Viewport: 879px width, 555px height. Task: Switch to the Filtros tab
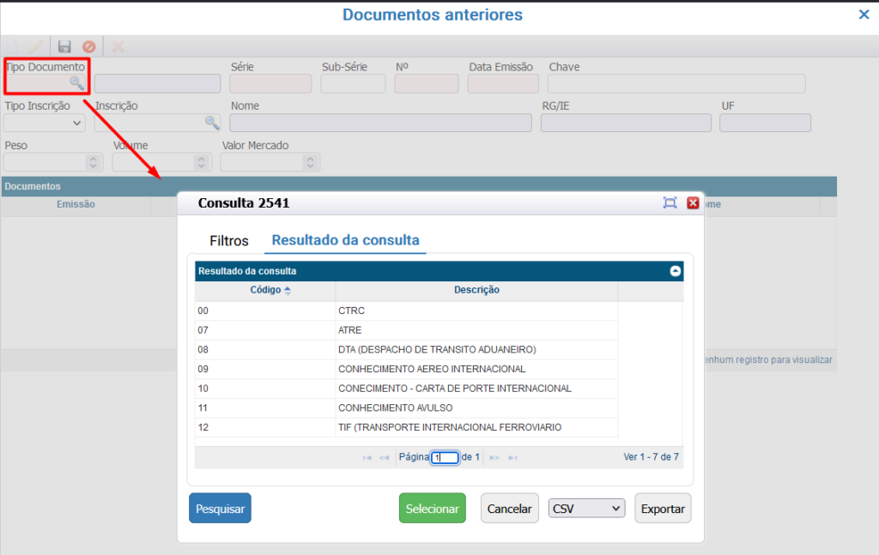(229, 241)
